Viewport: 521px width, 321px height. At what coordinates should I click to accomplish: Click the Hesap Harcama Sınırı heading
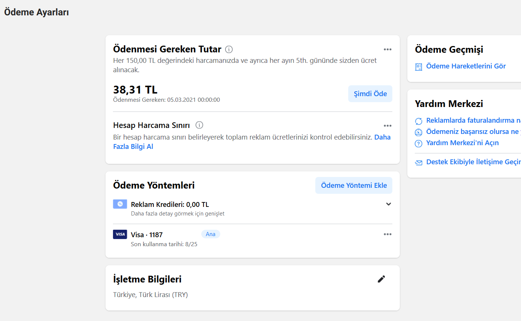click(151, 125)
